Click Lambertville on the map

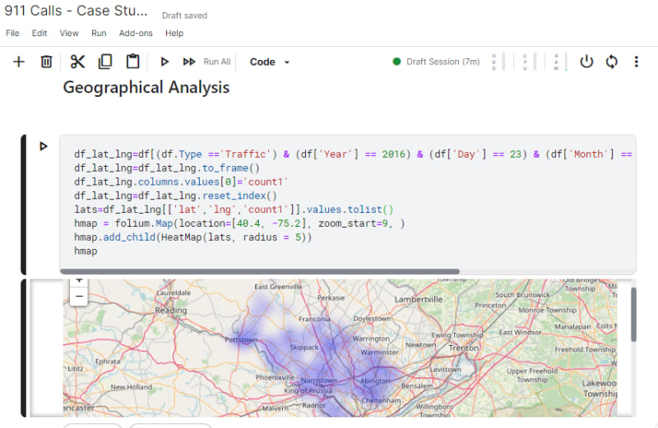click(419, 299)
